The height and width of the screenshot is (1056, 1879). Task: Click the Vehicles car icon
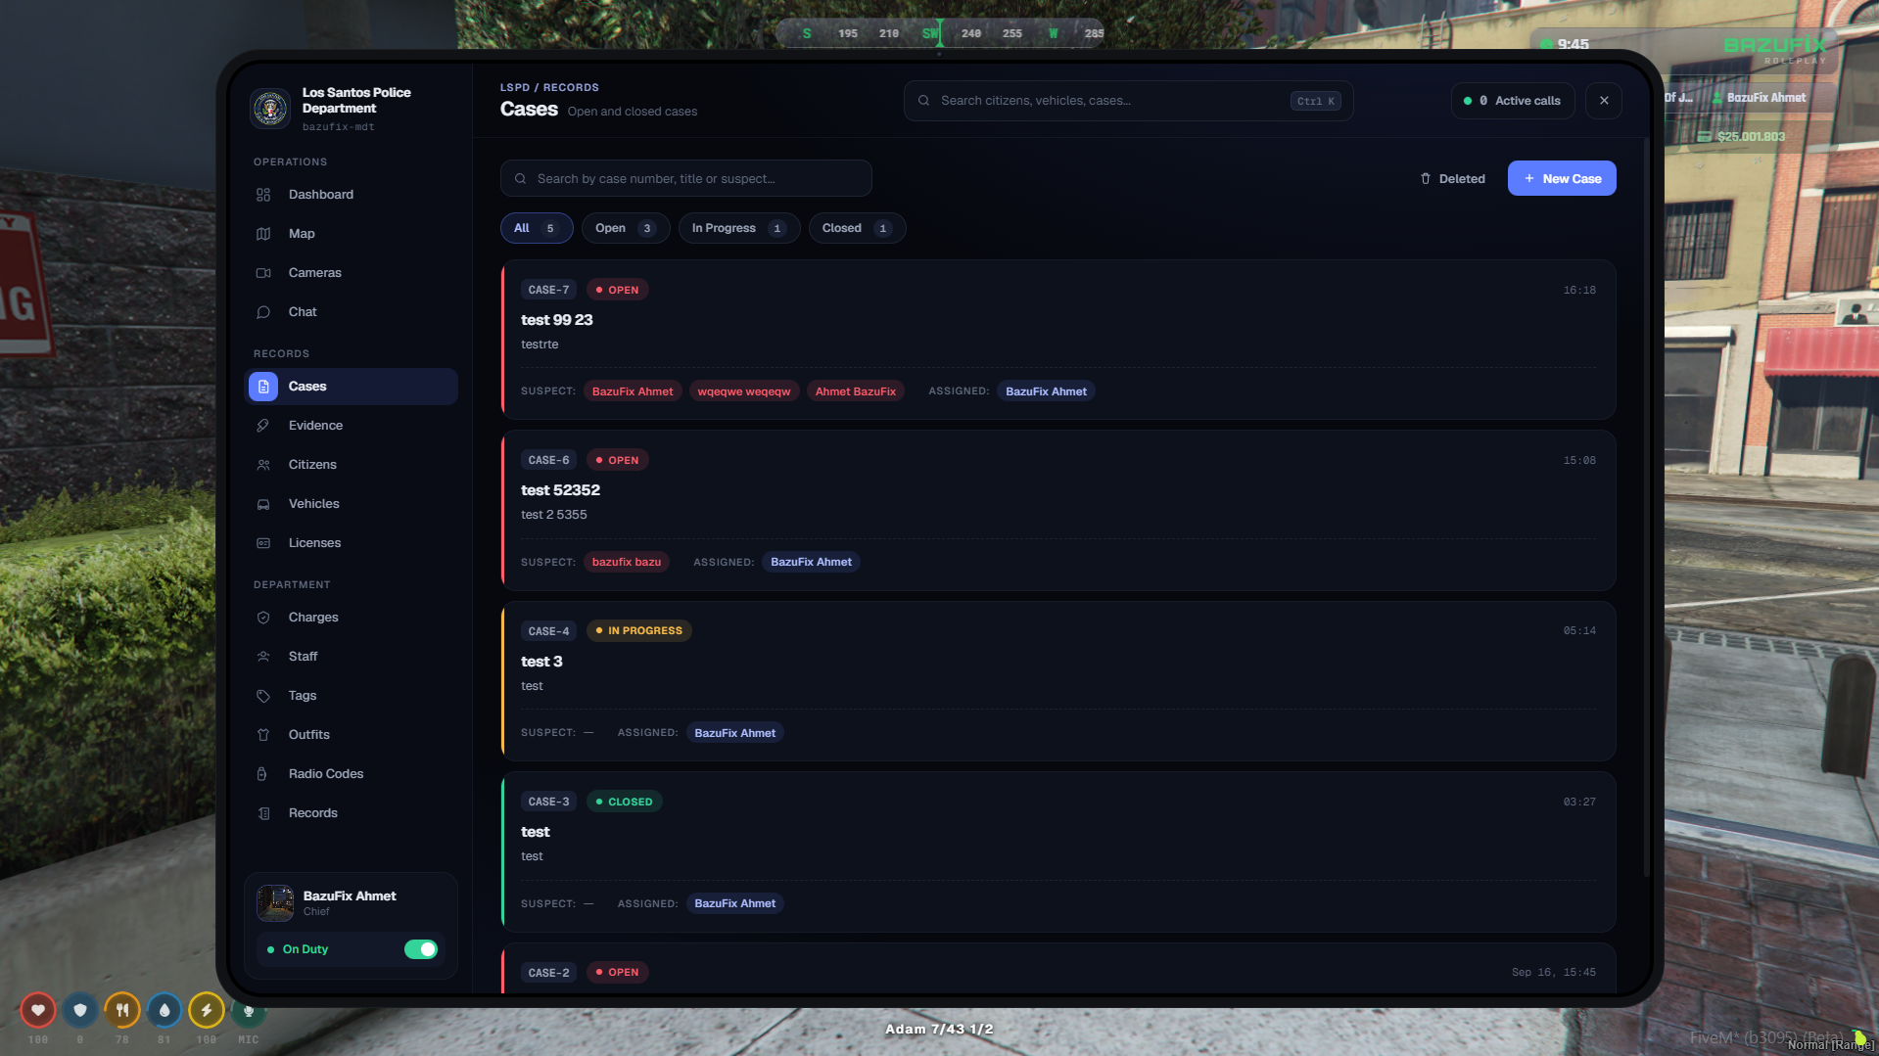263,504
